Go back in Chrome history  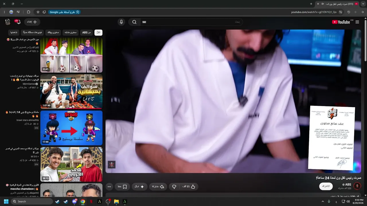pyautogui.click(x=363, y=12)
